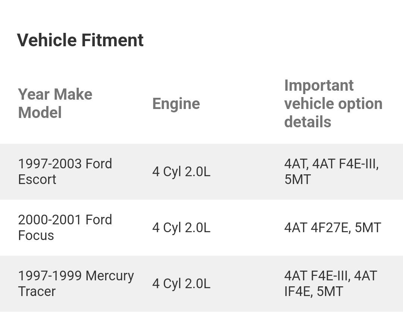The image size is (403, 327).
Task: Click the word Mercury in the table
Action: (110, 276)
